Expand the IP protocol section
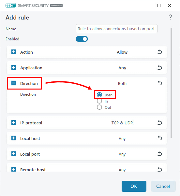This screenshot has width=180, height=196. click(x=14, y=122)
